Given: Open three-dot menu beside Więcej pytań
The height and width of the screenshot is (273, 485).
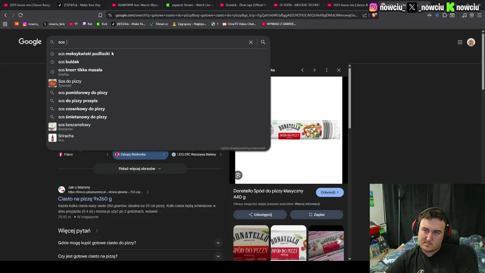Looking at the screenshot, I should click(97, 231).
